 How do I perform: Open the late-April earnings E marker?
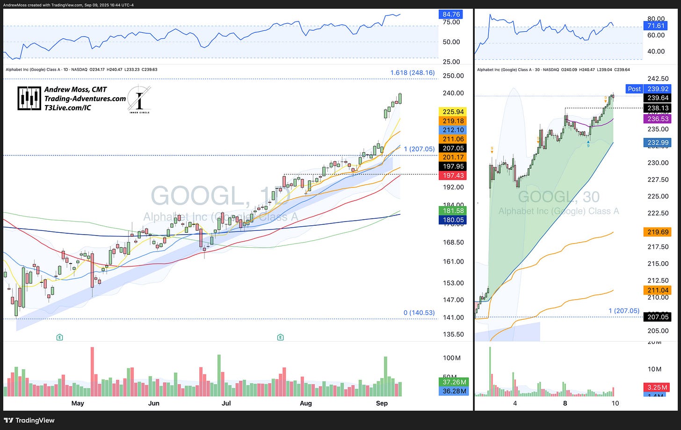(x=59, y=337)
